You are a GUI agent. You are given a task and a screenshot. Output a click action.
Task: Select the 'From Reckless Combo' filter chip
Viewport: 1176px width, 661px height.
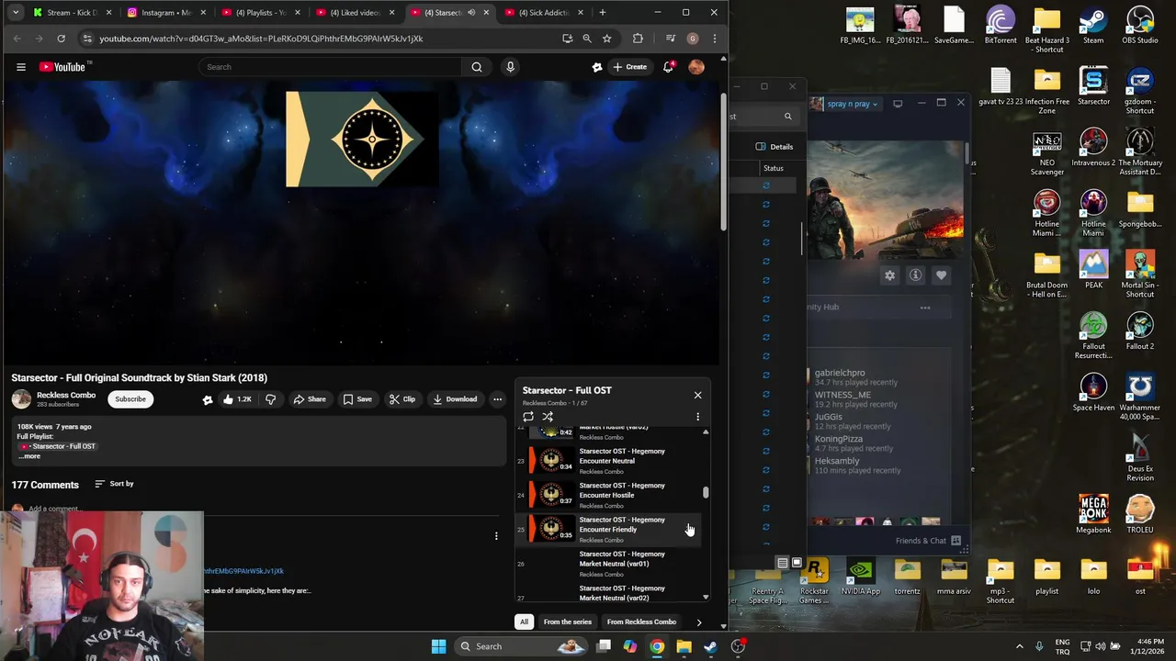(x=641, y=622)
